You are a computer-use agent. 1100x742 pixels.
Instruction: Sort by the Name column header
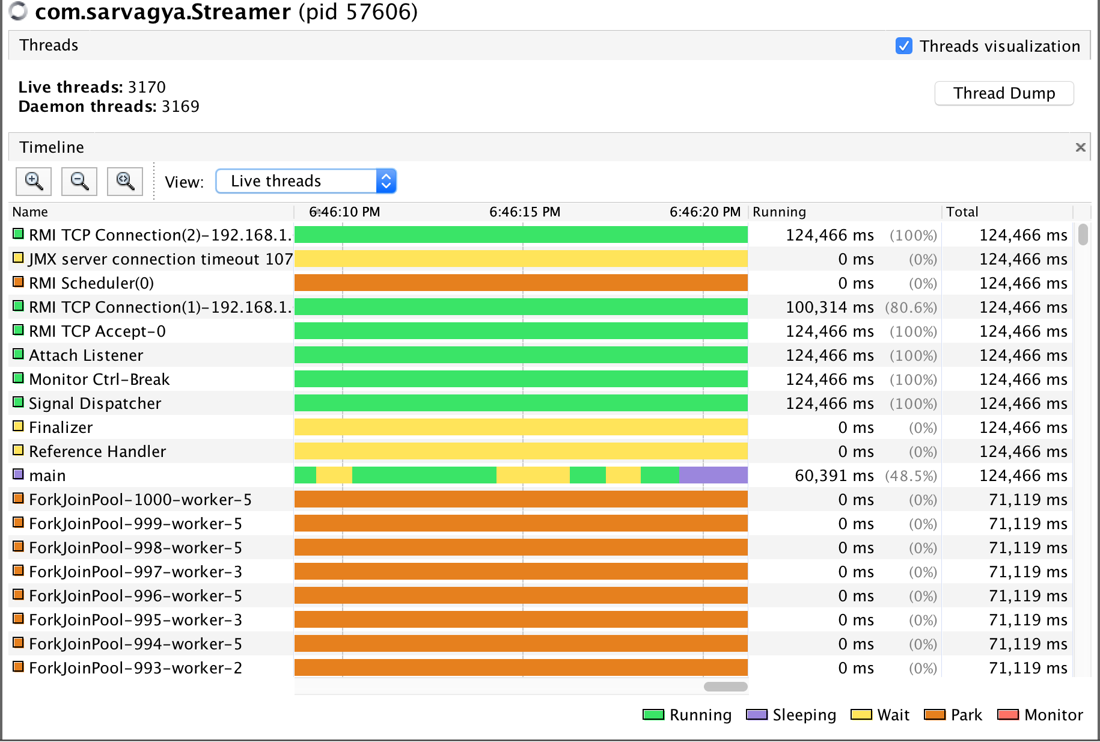30,212
